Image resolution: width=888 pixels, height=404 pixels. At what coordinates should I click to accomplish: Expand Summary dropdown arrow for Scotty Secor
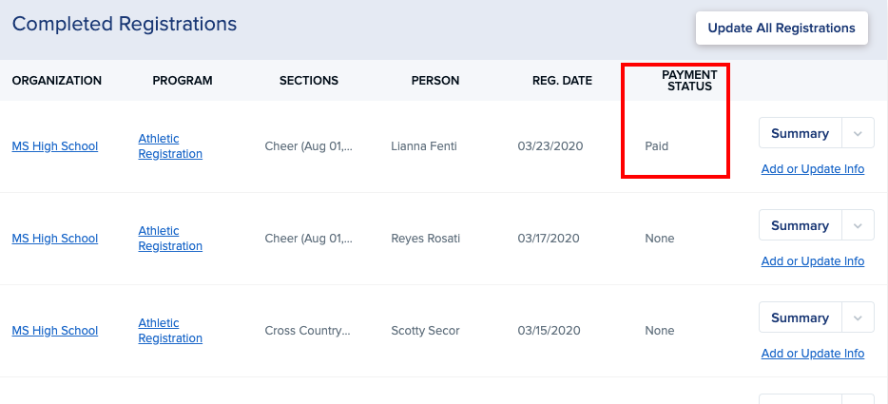pos(858,318)
